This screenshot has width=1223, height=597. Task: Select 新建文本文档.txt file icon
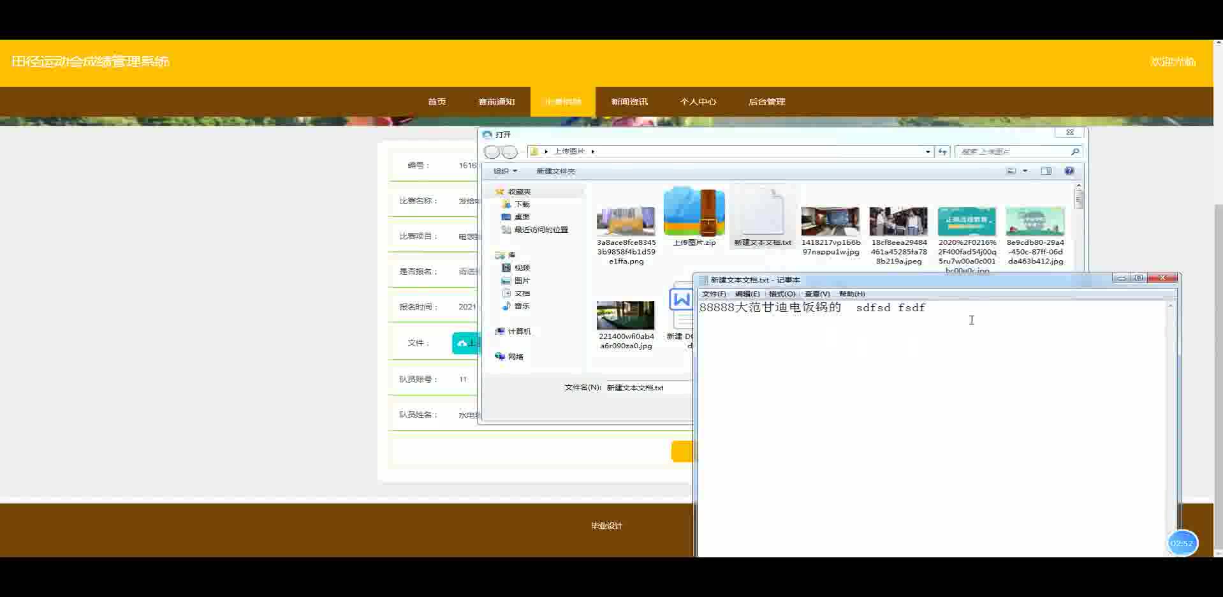click(x=762, y=214)
